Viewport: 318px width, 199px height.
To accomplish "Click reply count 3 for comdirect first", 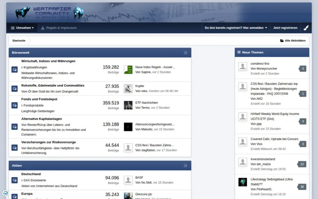I will click(302, 69).
